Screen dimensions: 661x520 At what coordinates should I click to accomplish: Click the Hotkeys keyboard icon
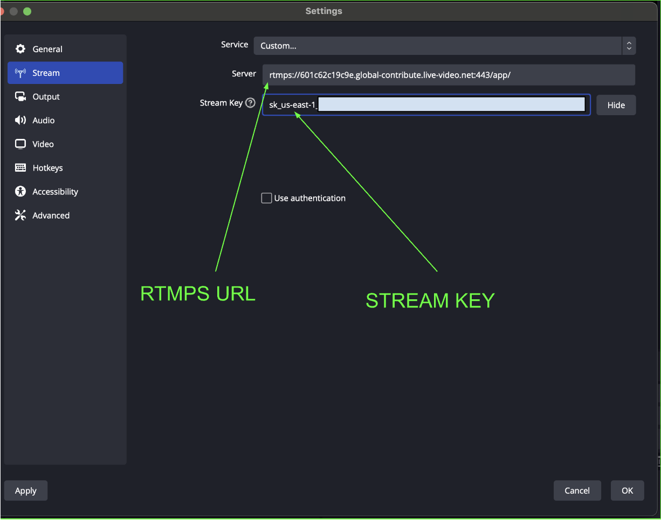click(x=20, y=168)
